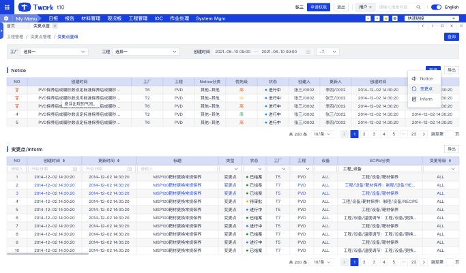Click the 标题 filter input field

tap(177, 168)
